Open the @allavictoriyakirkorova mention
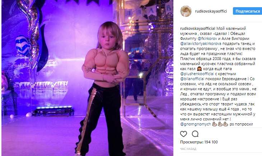This screenshot has height=156, width=262. (201, 44)
